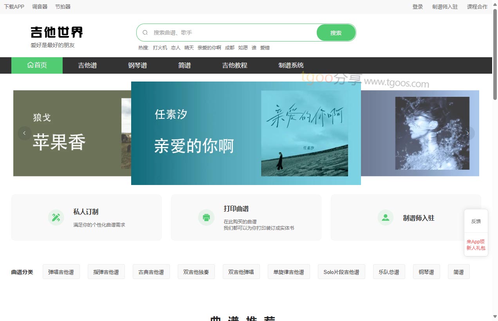The width and height of the screenshot is (498, 321).
Task: Show previous carousel slide with left arrow
Action: coord(24,133)
